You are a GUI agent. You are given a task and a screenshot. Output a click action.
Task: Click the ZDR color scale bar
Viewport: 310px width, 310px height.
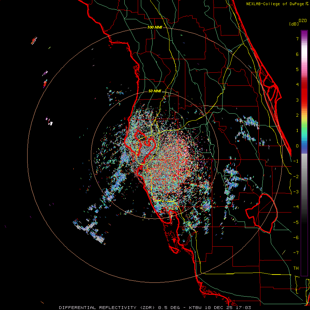[x=304, y=153]
